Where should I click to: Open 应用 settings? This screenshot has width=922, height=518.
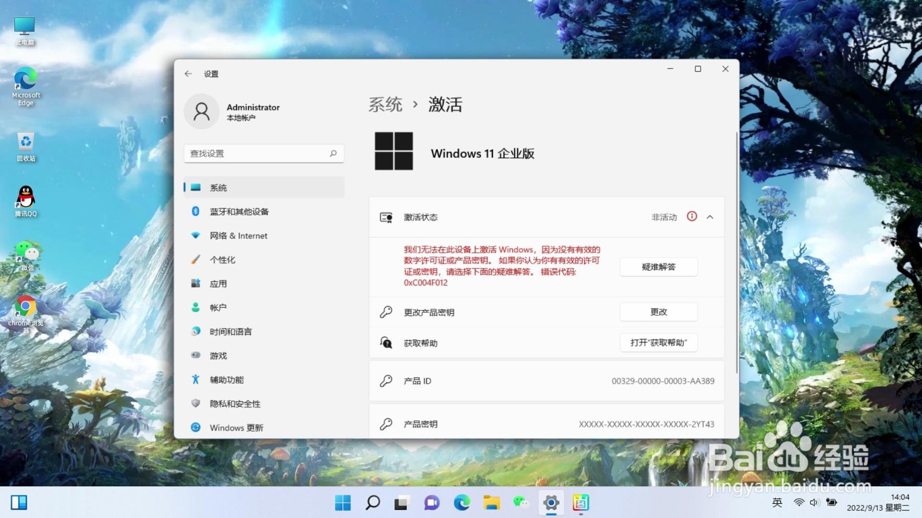tap(264, 284)
